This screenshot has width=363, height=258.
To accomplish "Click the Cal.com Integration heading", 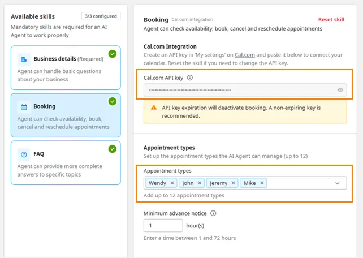I will click(x=170, y=46).
